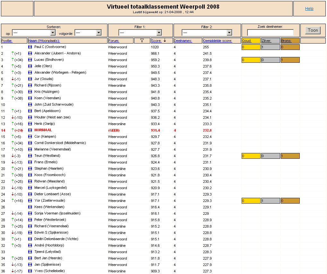Click the red sort arrow next to Score

click(165, 40)
